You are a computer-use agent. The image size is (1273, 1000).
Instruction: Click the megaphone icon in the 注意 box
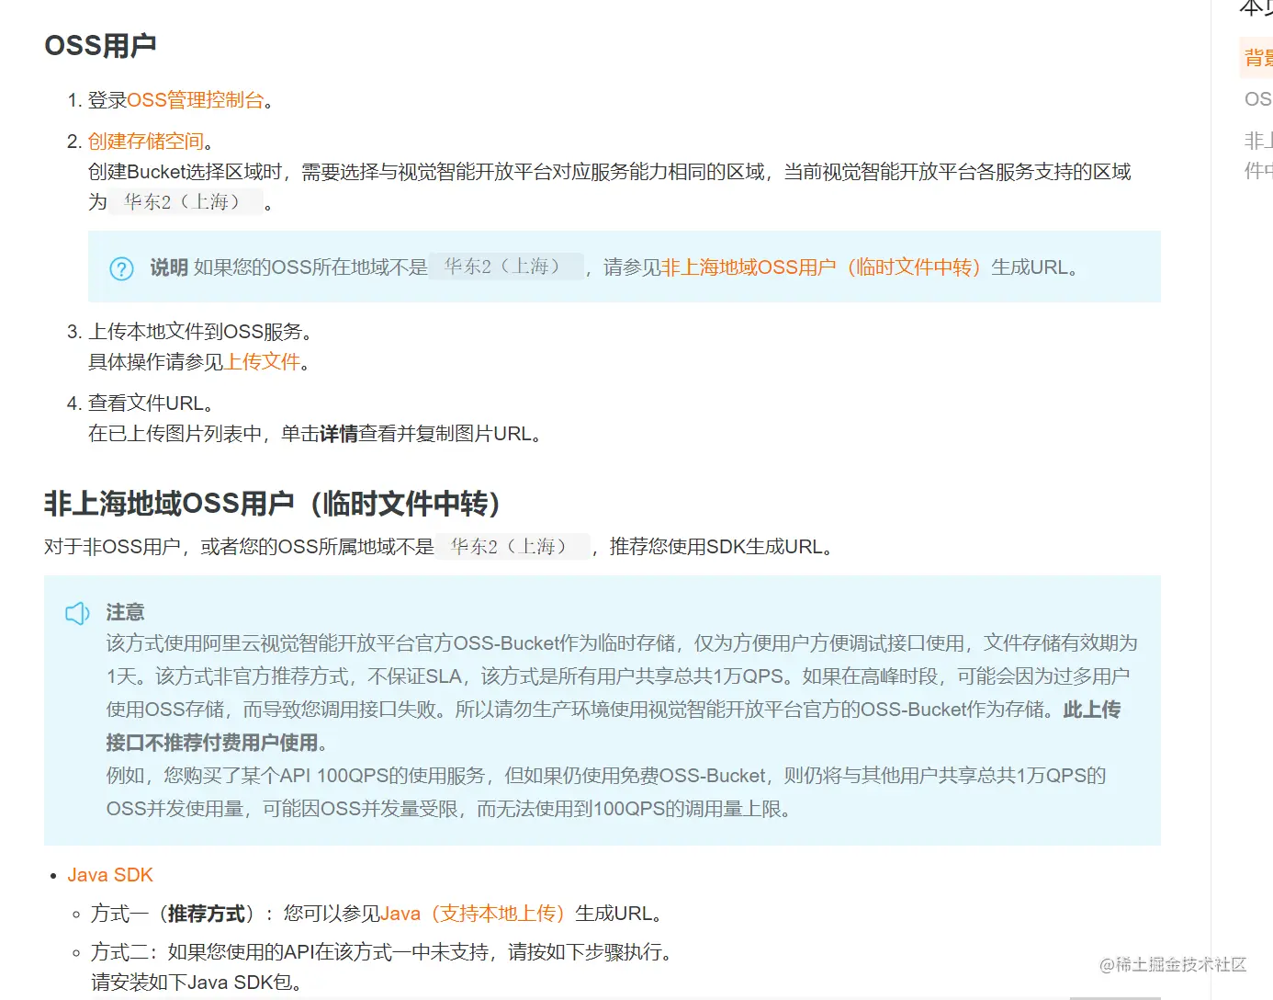pyautogui.click(x=76, y=612)
